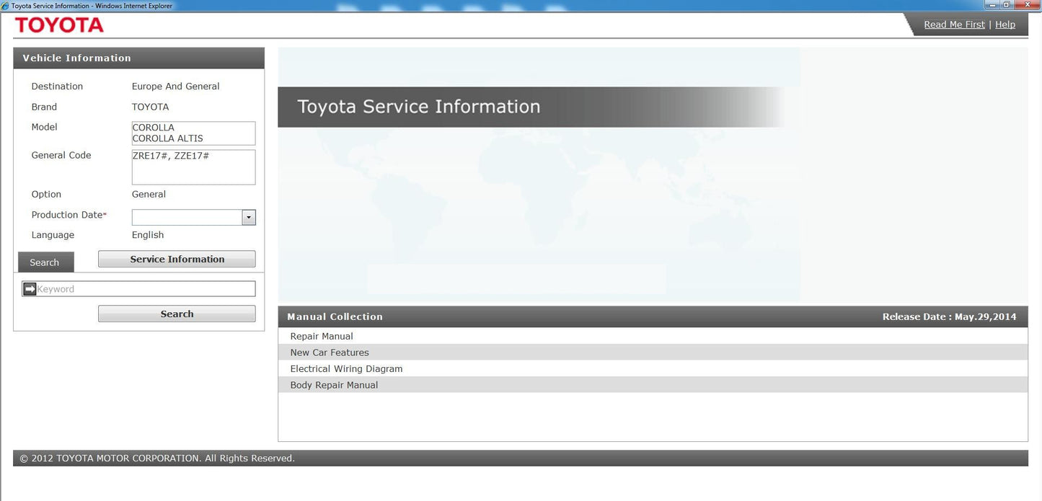Image resolution: width=1042 pixels, height=501 pixels.
Task: Open the New Car Features entry
Action: click(x=329, y=353)
